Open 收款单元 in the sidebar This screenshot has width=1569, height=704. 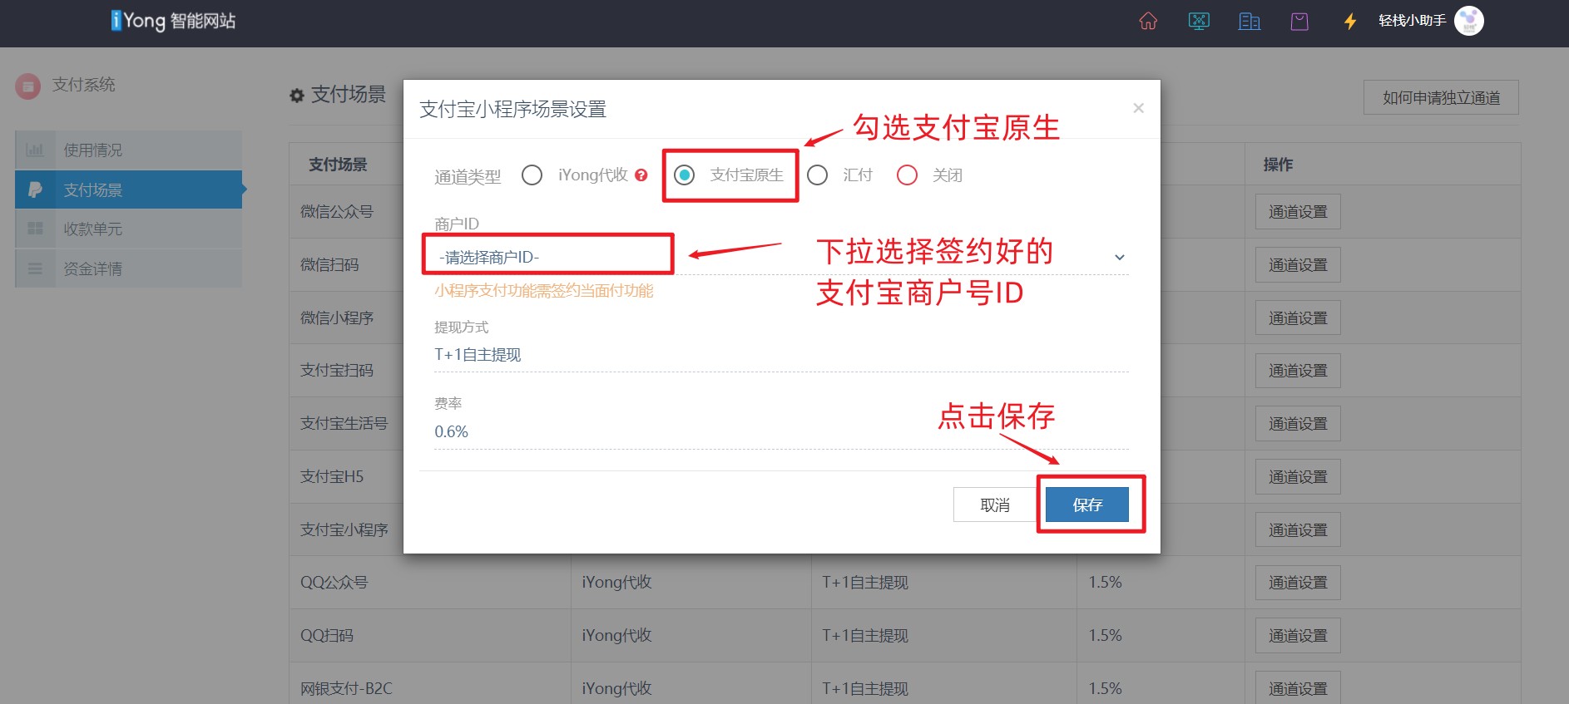click(x=129, y=229)
